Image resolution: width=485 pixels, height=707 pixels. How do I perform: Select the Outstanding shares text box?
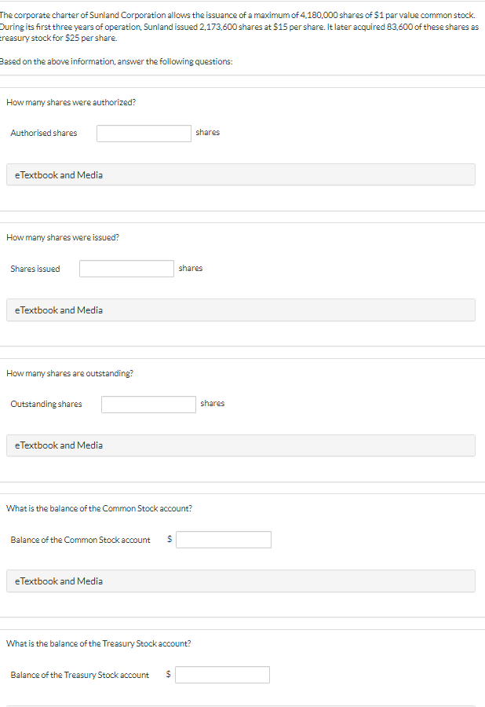point(148,405)
